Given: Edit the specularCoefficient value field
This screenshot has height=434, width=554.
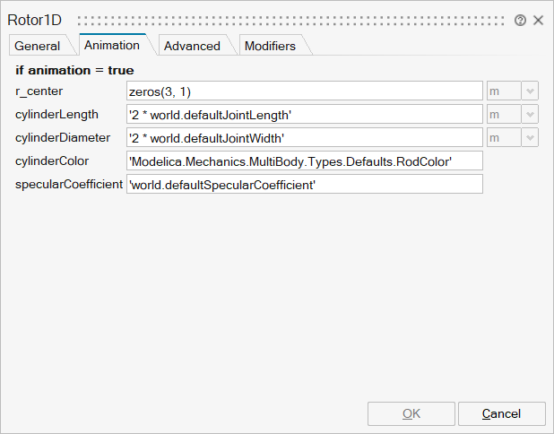Looking at the screenshot, I should (x=305, y=184).
